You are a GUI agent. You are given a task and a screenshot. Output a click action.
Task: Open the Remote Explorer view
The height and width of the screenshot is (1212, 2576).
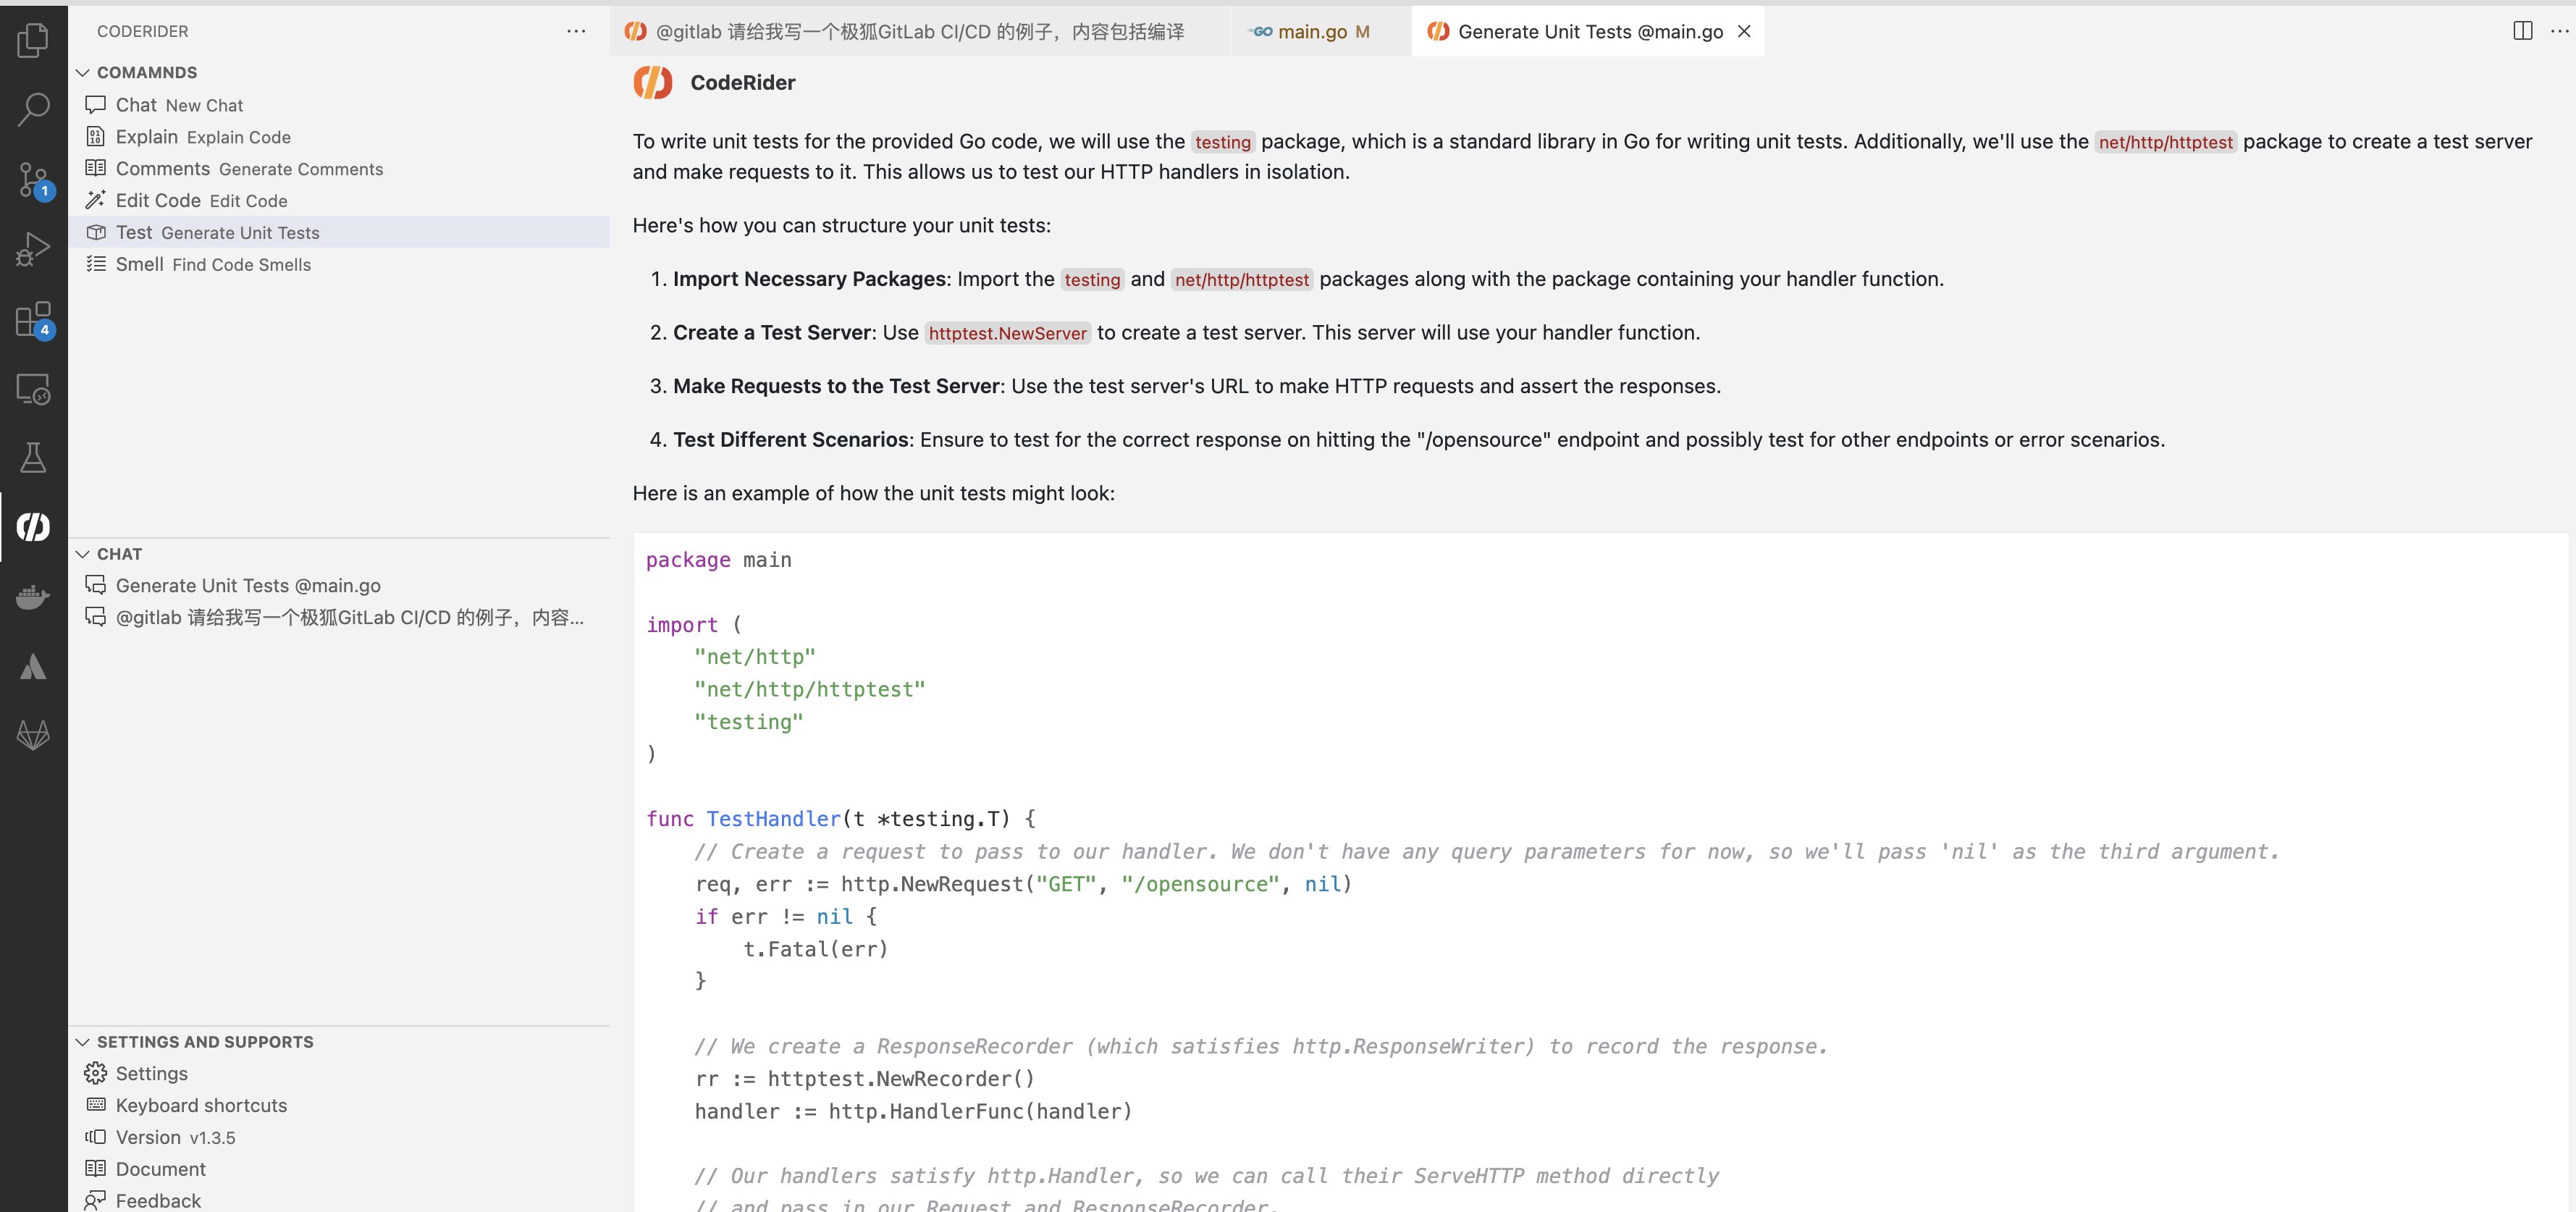click(x=33, y=390)
